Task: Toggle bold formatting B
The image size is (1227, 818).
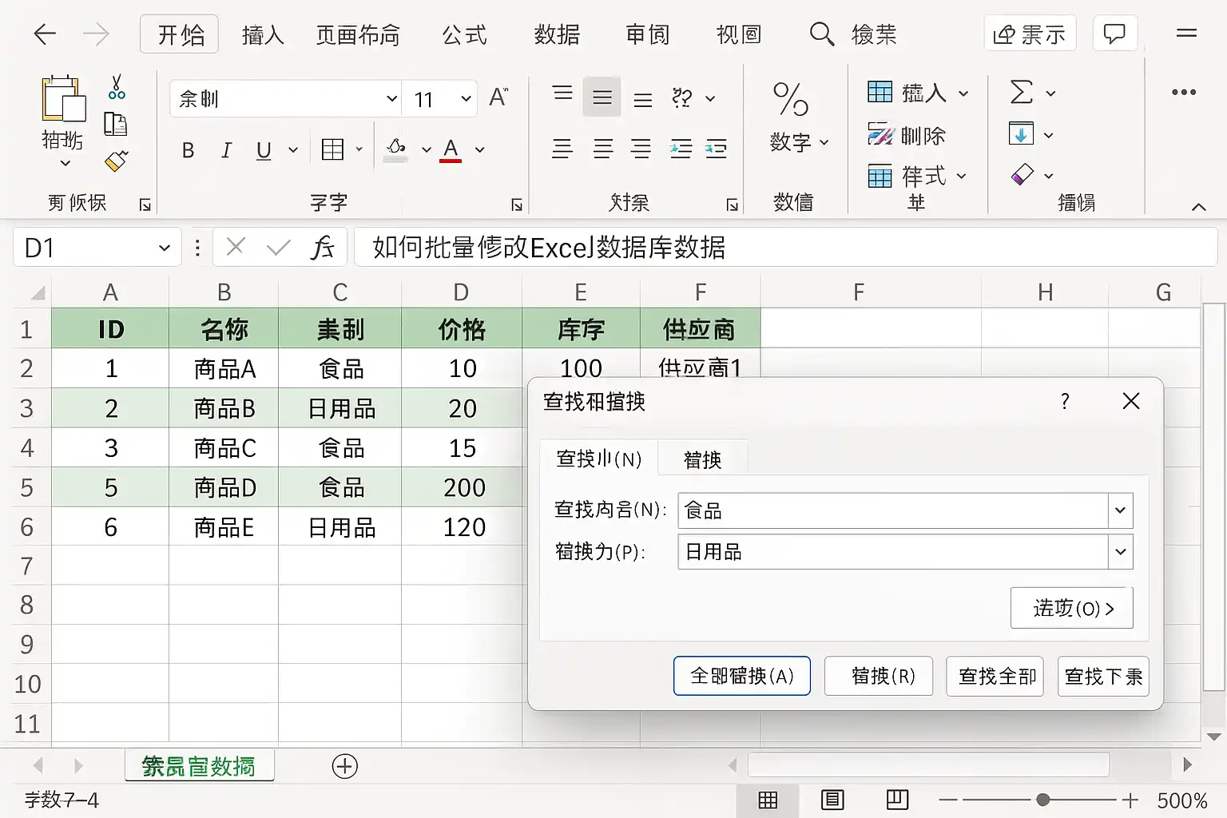Action: tap(188, 150)
